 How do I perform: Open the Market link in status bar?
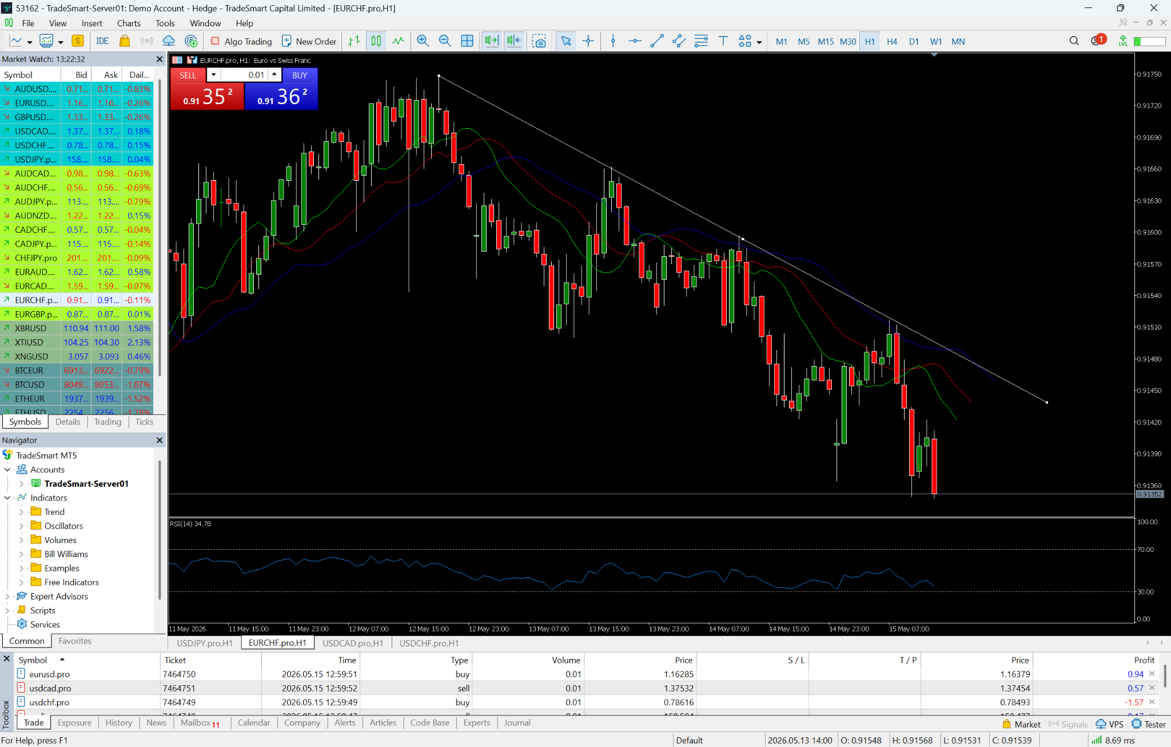point(1021,724)
